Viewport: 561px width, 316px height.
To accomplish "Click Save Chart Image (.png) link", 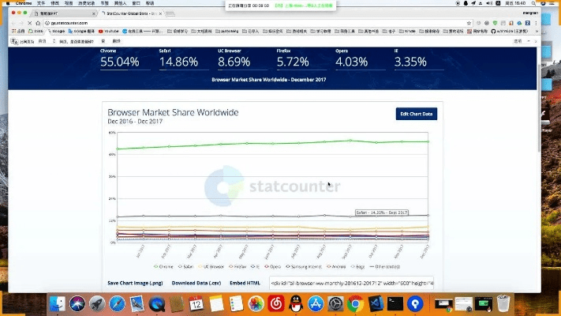I will 134,283.
